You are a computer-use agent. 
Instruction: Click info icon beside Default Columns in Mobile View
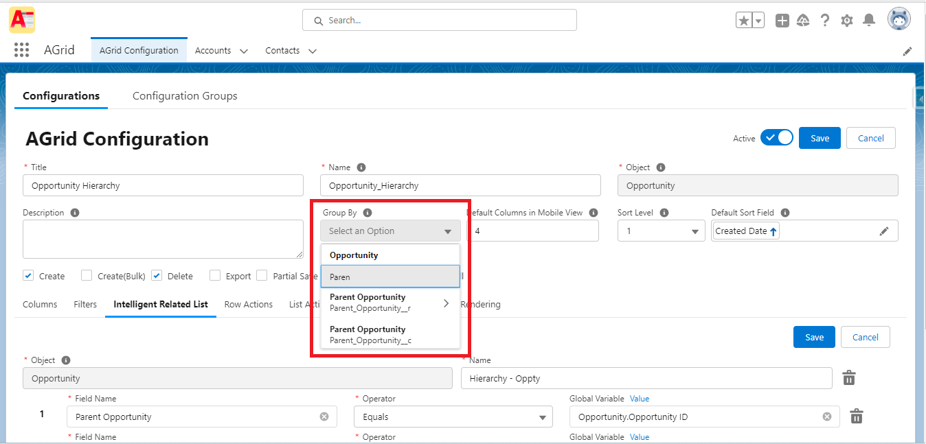pyautogui.click(x=594, y=213)
